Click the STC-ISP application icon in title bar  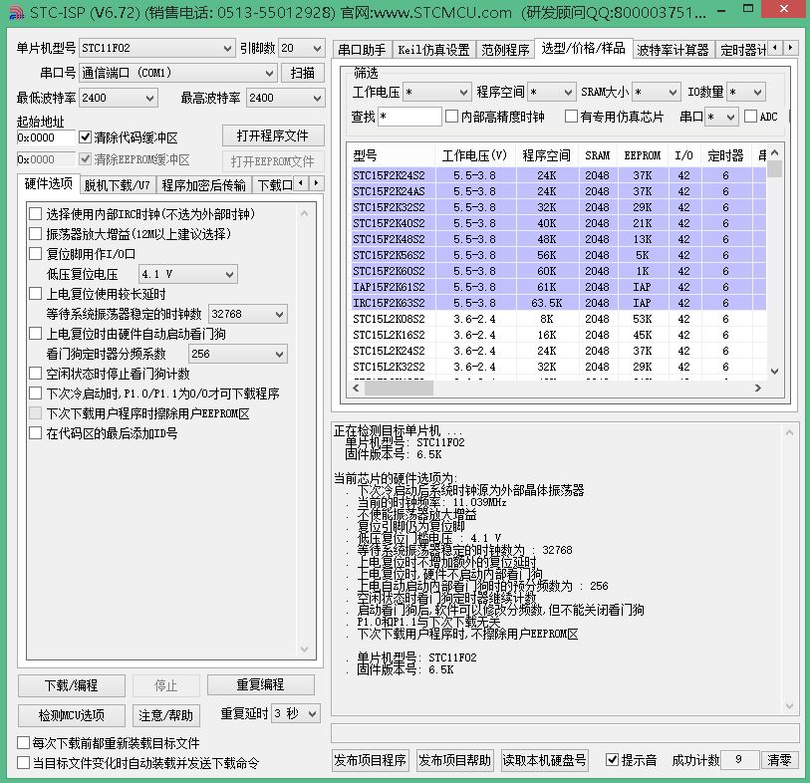pyautogui.click(x=17, y=12)
